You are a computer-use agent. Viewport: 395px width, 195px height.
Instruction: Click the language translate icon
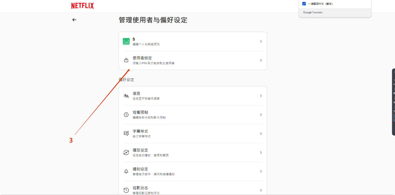[126, 96]
